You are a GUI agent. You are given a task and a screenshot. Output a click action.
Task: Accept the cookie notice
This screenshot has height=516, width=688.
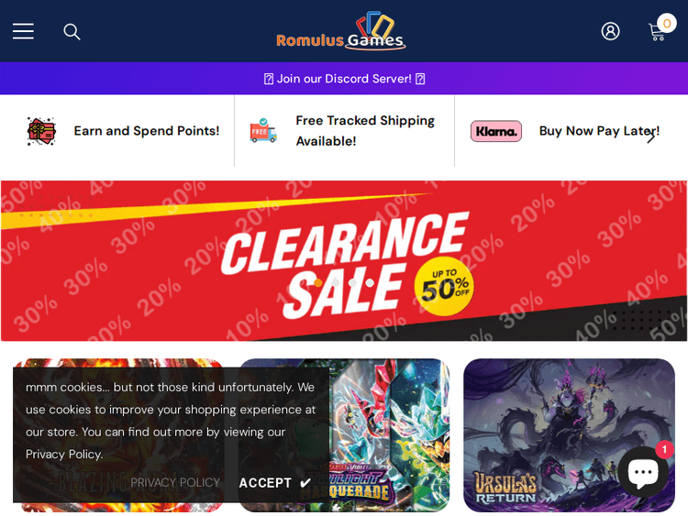click(x=275, y=483)
